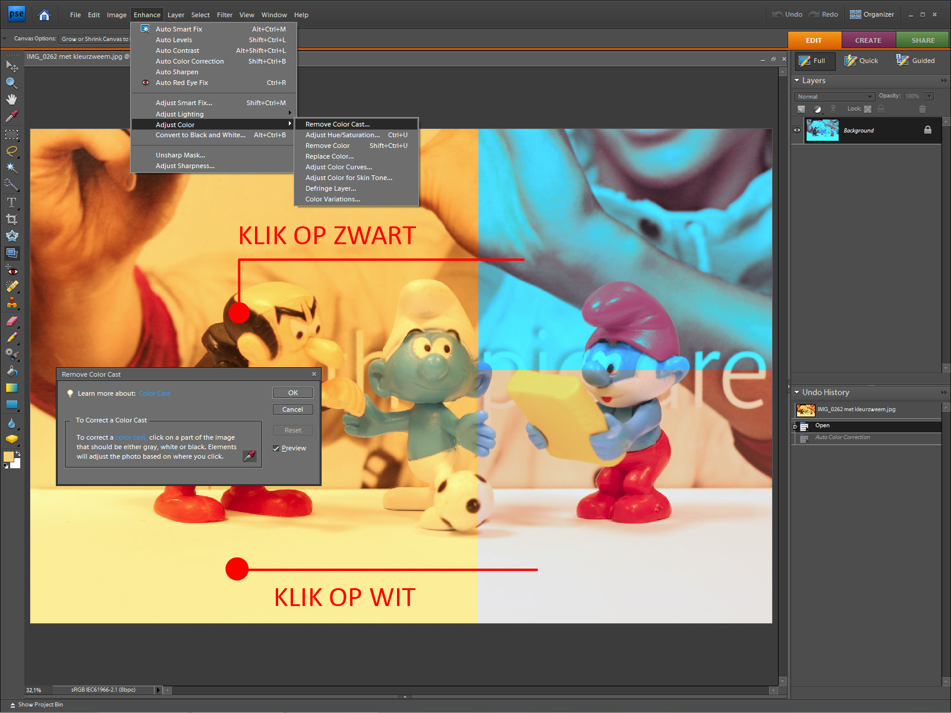Select the Sponge tool
The height and width of the screenshot is (713, 951).
pos(11,440)
